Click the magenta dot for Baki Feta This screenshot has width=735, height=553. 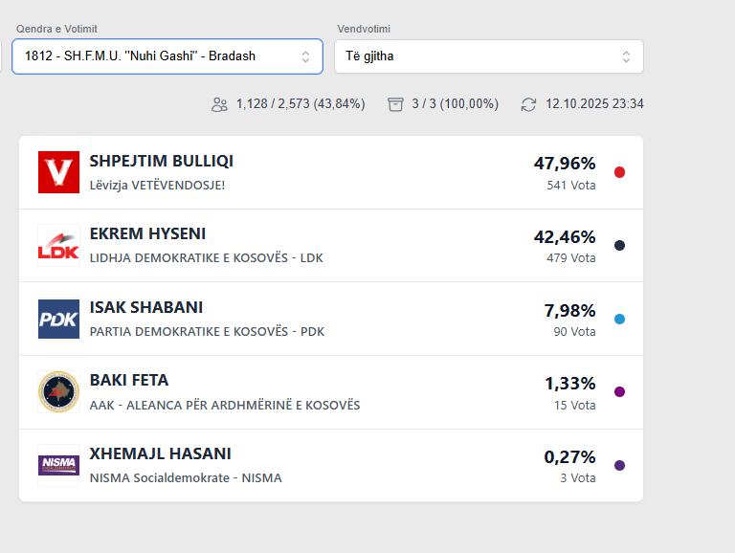pyautogui.click(x=619, y=392)
